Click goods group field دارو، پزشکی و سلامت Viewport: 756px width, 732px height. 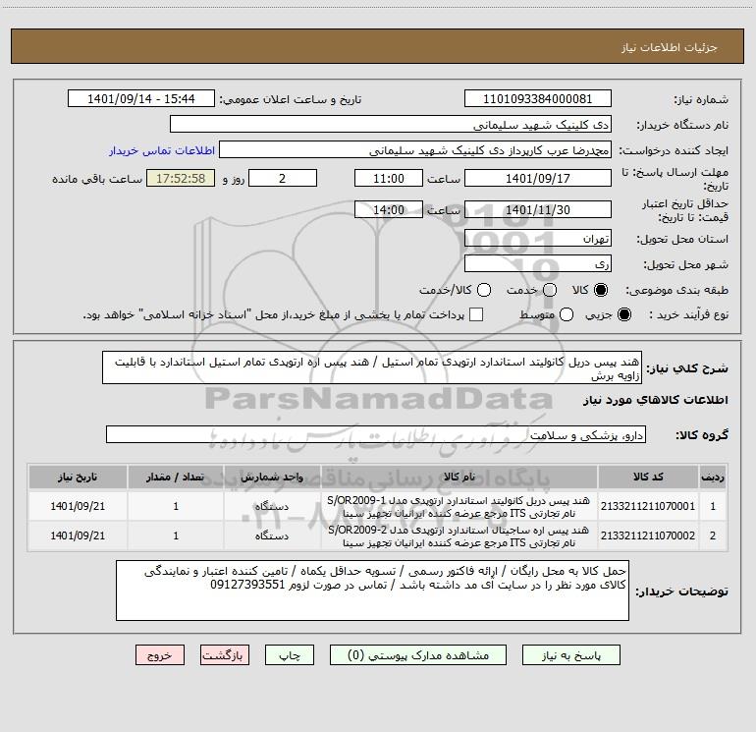[376, 434]
